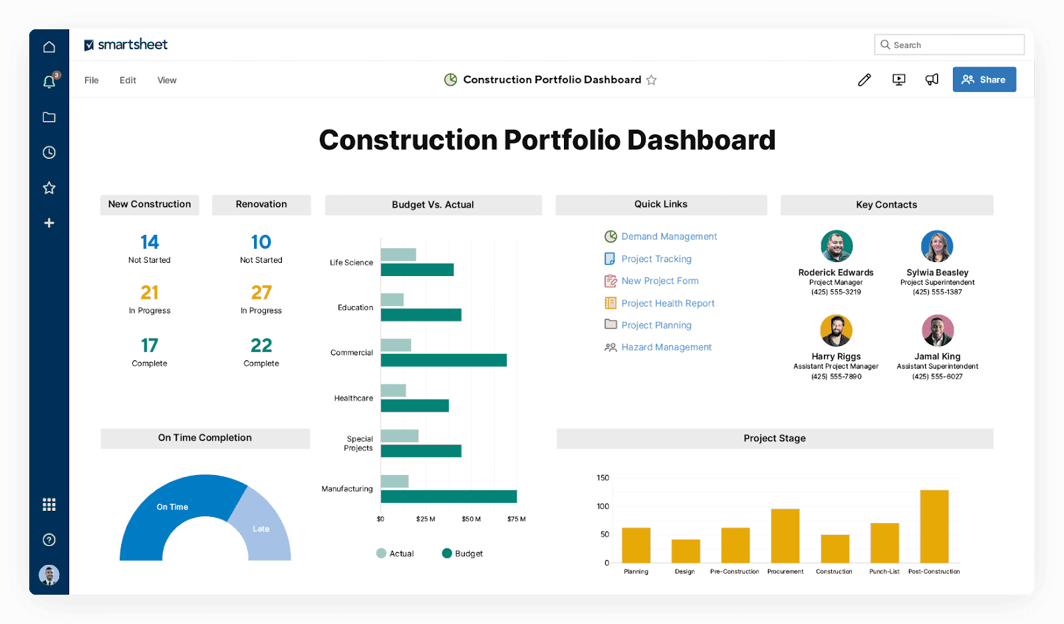Toggle the Actual series in chart legend
1064x624 pixels.
coord(395,553)
